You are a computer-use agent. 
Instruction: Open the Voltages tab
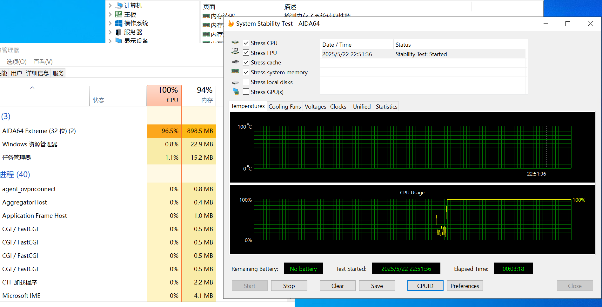click(315, 107)
